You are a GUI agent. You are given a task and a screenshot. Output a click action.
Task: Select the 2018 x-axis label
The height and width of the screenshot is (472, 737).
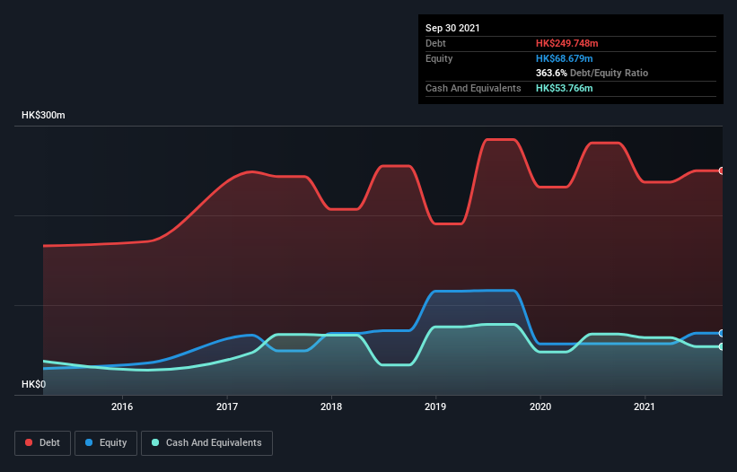coord(331,406)
